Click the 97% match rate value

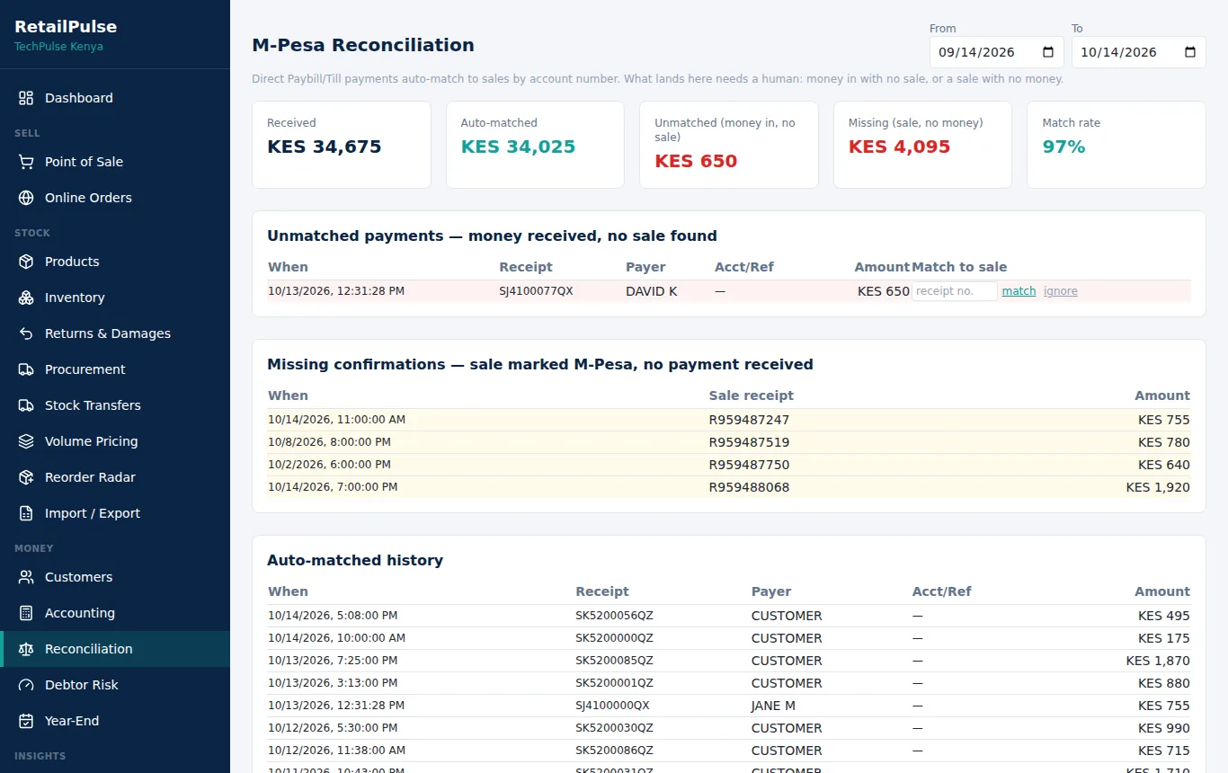1063,147
